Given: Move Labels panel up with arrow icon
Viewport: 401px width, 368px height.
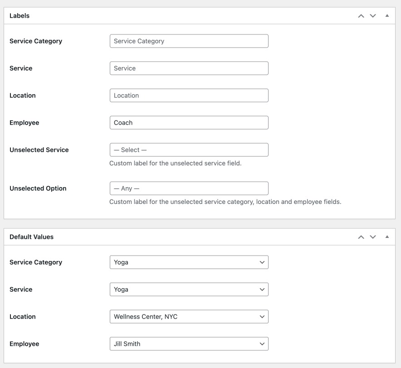Looking at the screenshot, I should coord(361,16).
